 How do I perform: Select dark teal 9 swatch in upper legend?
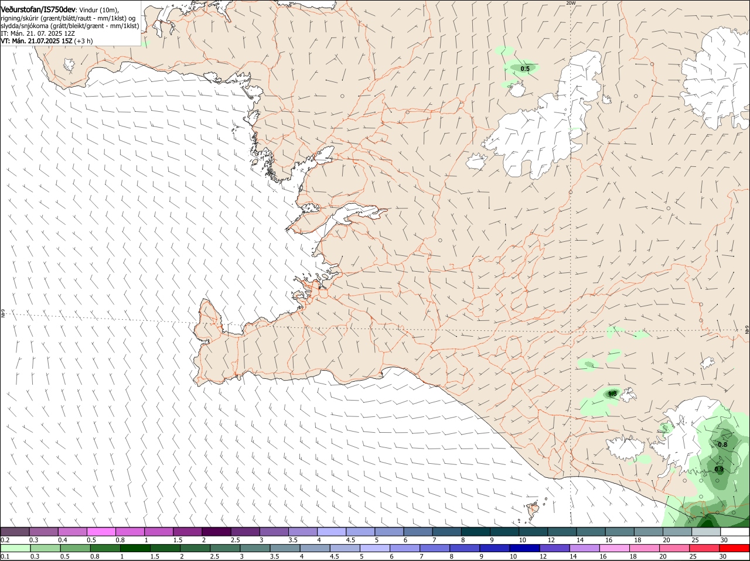[x=504, y=532]
